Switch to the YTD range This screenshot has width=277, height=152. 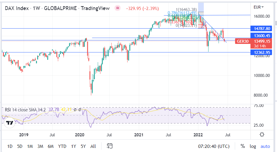coord(62,146)
